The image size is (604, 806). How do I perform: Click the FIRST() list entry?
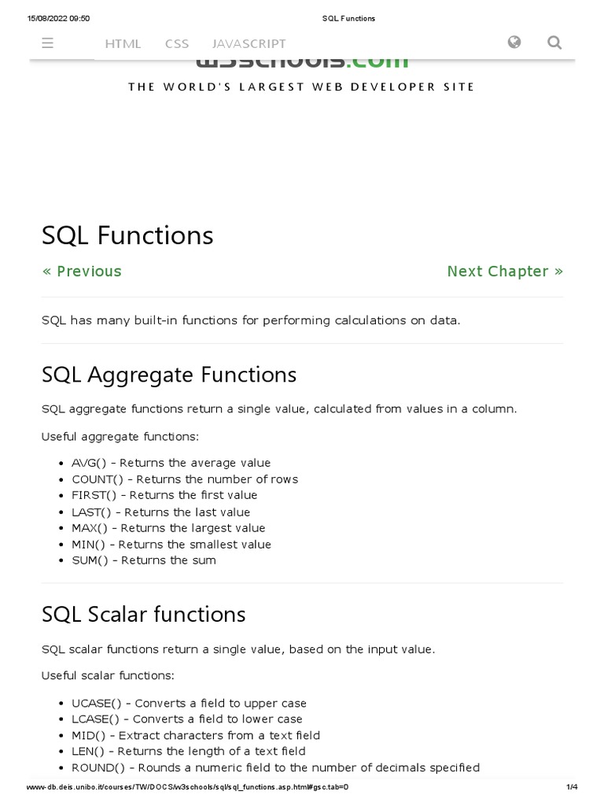[x=164, y=495]
